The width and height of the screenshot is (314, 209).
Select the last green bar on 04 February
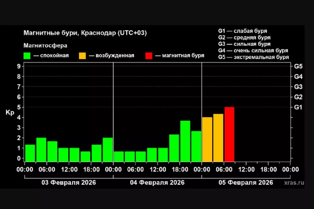coord(196,146)
